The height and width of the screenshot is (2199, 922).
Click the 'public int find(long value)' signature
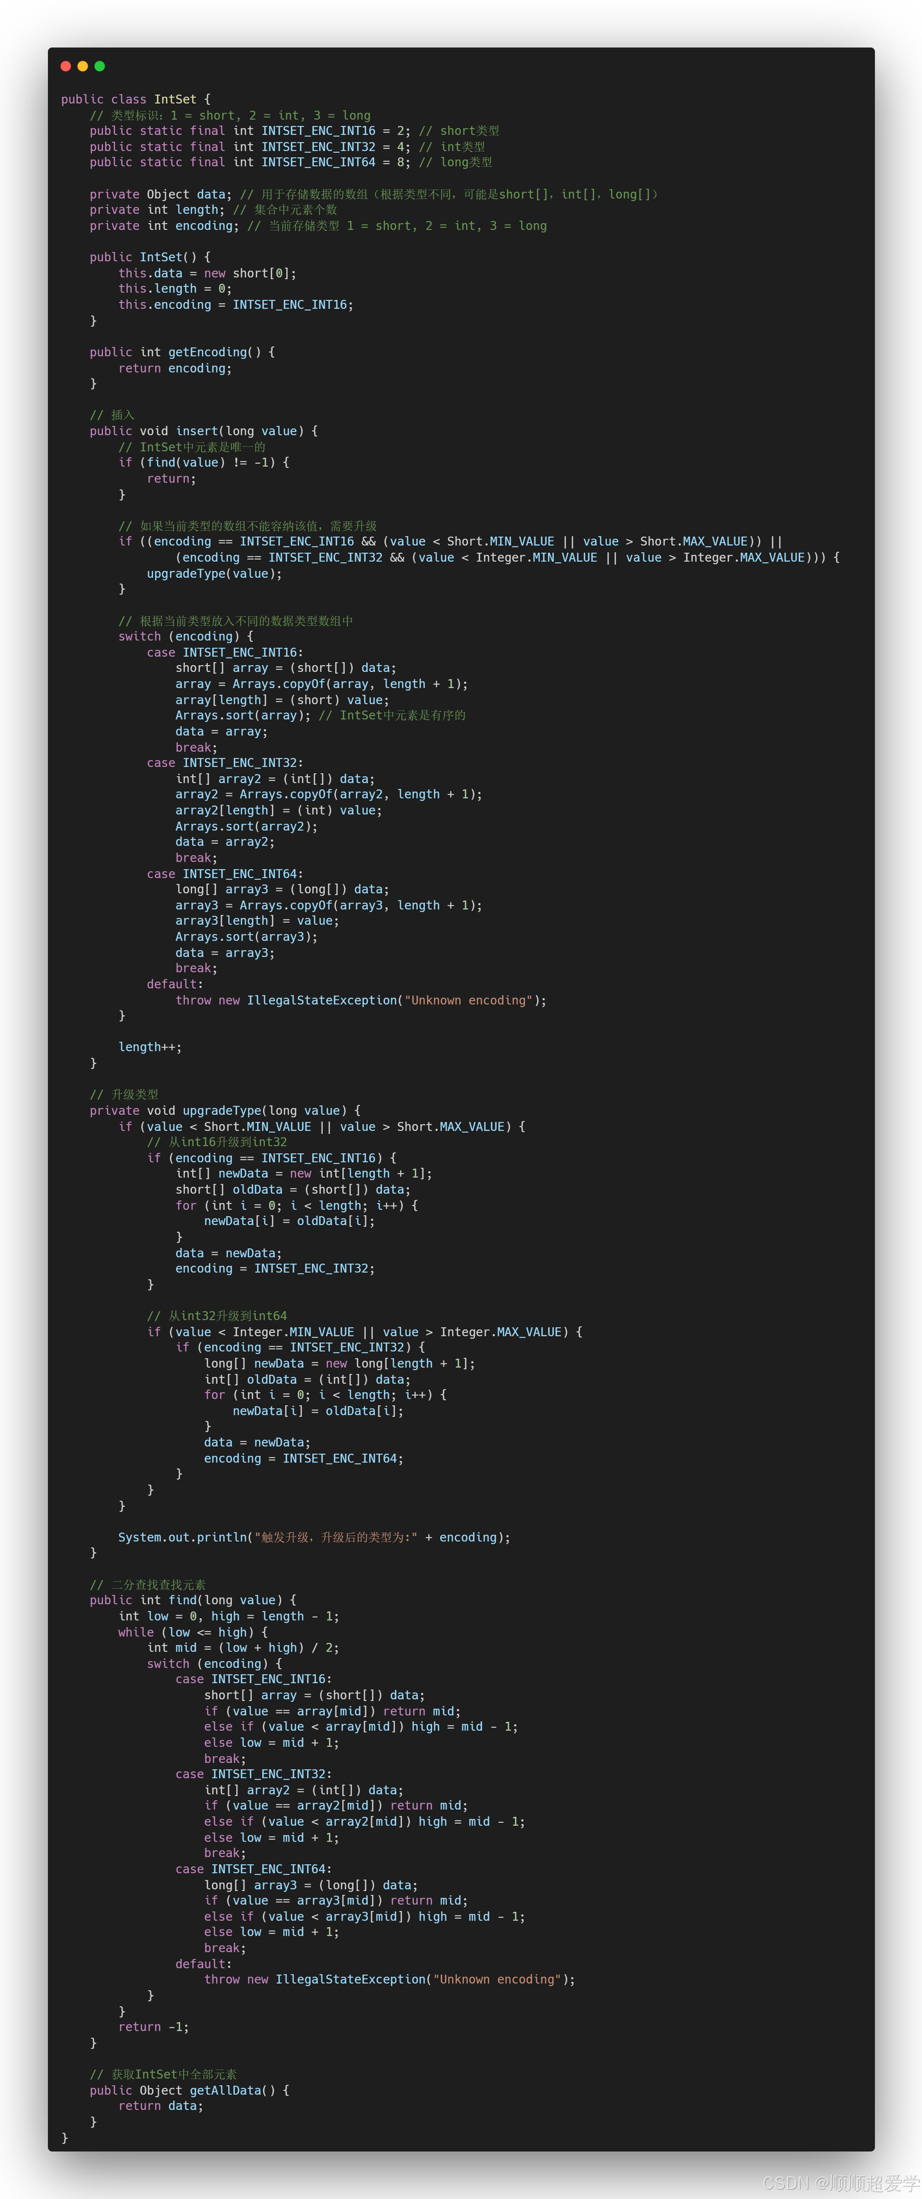point(193,1600)
